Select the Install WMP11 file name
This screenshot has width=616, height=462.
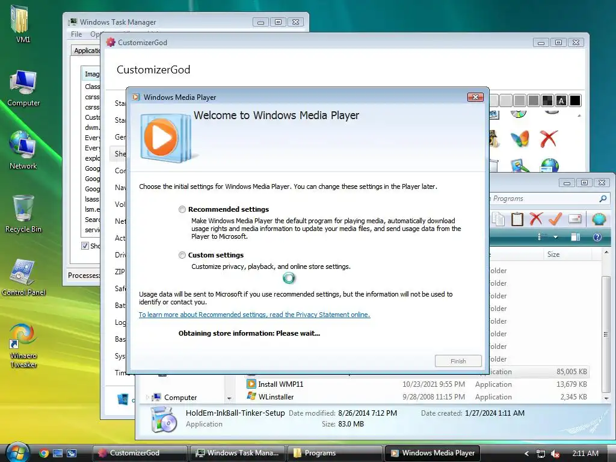pyautogui.click(x=280, y=384)
